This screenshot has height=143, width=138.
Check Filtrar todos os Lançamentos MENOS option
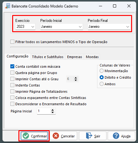(12, 42)
